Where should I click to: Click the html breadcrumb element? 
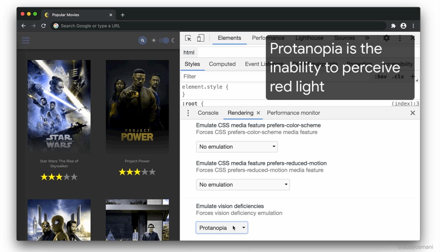click(x=189, y=52)
